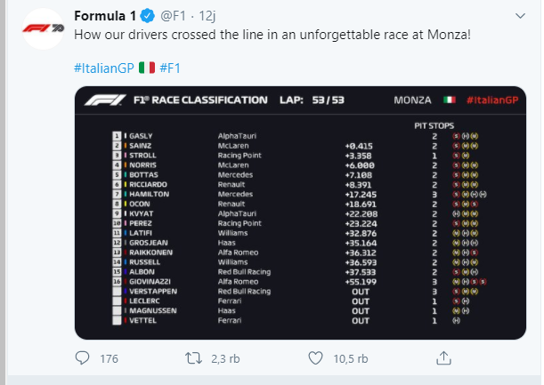The width and height of the screenshot is (544, 385).
Task: Click the reply speech bubble icon
Action: (x=83, y=358)
